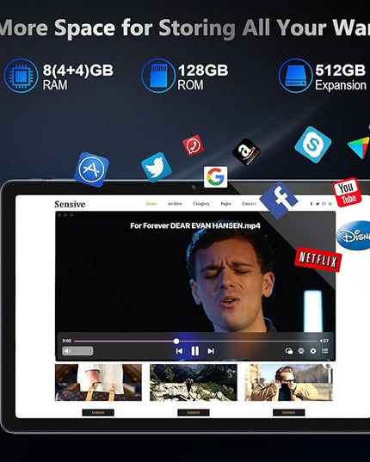
Task: Open the Archive menu item
Action: tap(175, 204)
